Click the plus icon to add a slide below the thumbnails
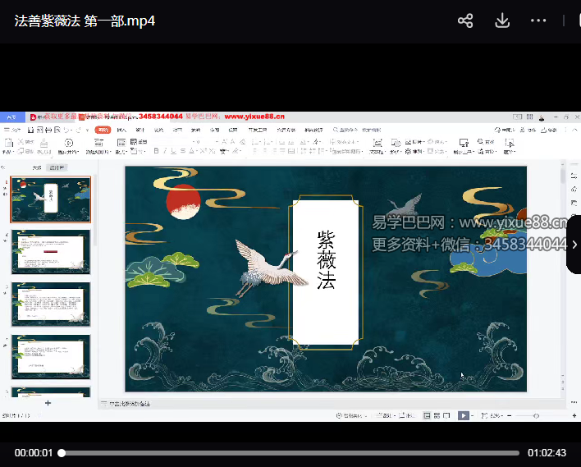 [x=48, y=403]
